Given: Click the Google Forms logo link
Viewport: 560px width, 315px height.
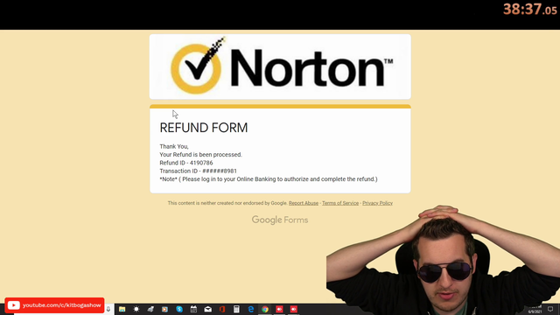Looking at the screenshot, I should (280, 220).
